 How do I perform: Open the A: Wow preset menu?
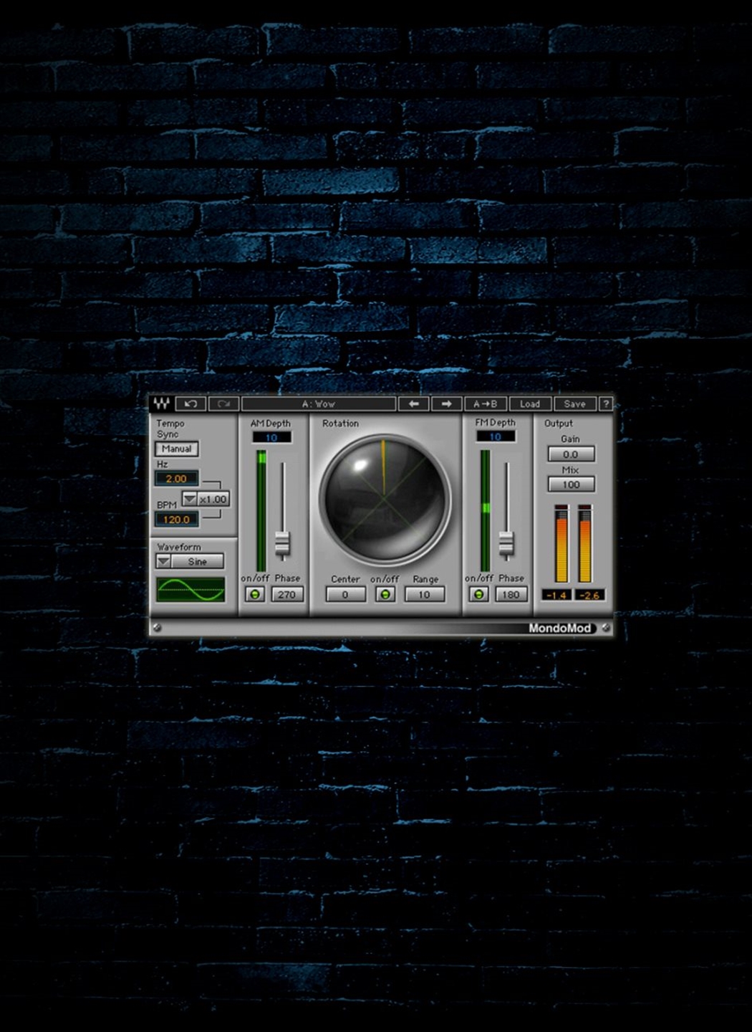pyautogui.click(x=319, y=403)
